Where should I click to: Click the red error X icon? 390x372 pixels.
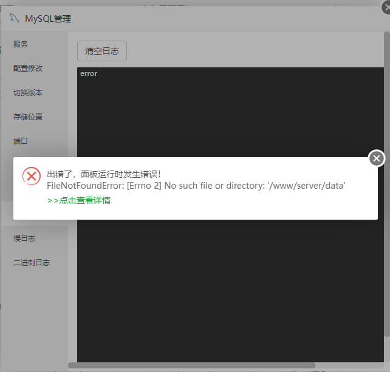click(32, 176)
